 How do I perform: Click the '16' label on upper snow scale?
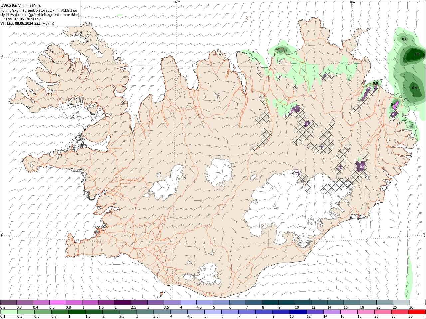pyautogui.click(x=346, y=307)
